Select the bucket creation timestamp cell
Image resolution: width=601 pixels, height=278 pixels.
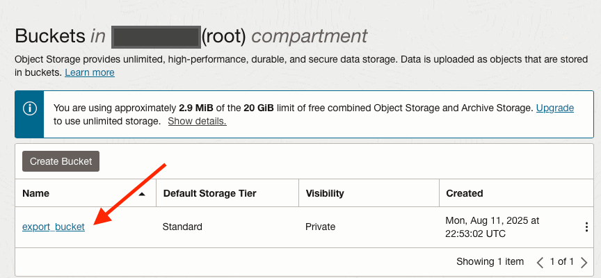pyautogui.click(x=492, y=227)
